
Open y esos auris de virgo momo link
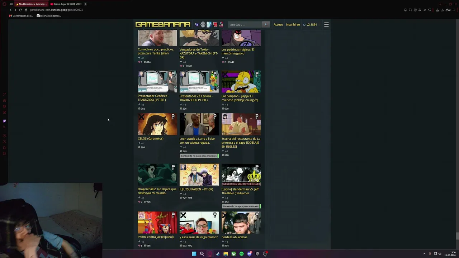pyautogui.click(x=198, y=237)
